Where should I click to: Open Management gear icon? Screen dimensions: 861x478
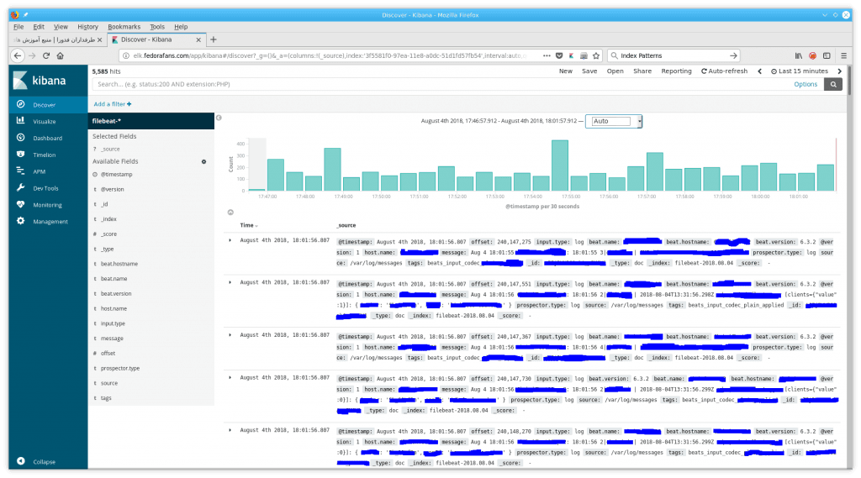pos(20,222)
